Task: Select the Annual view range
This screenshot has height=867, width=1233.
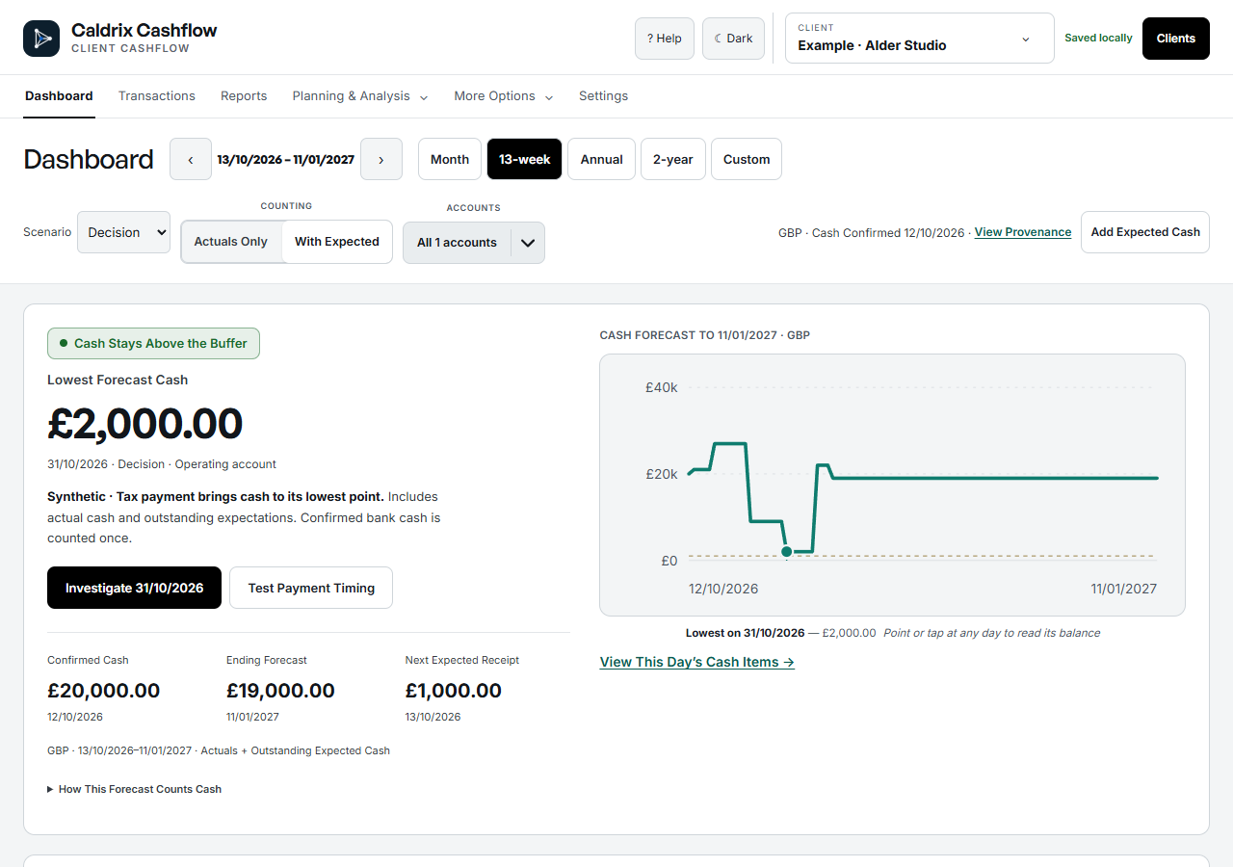Action: [602, 159]
